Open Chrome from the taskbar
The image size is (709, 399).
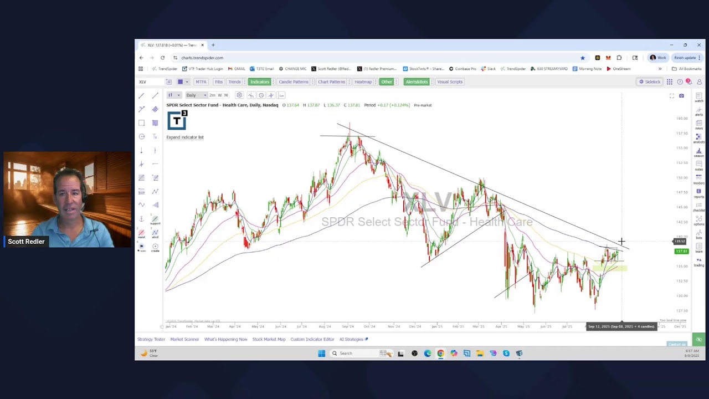click(x=440, y=353)
